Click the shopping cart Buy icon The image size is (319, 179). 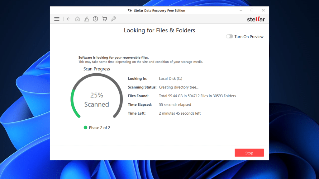coord(104,19)
